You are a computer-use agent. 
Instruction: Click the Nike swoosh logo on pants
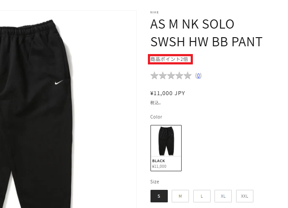tap(59, 83)
